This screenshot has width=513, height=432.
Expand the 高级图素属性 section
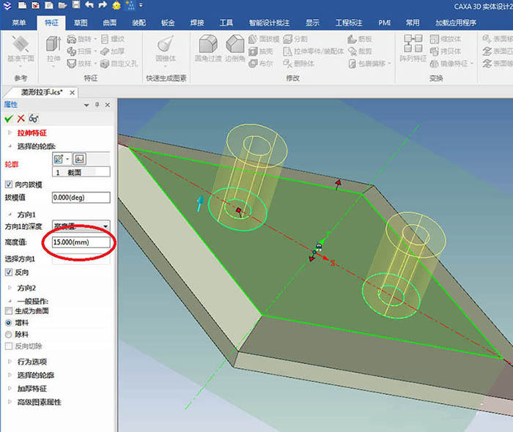(10, 401)
